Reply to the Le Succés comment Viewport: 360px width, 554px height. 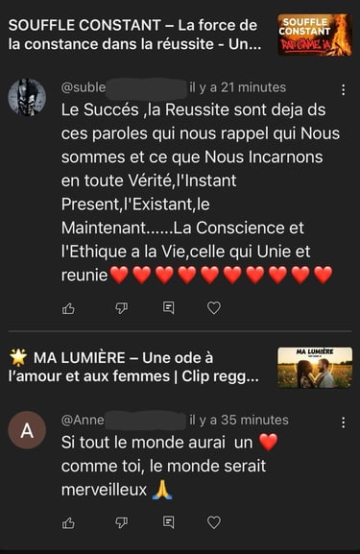pos(168,308)
